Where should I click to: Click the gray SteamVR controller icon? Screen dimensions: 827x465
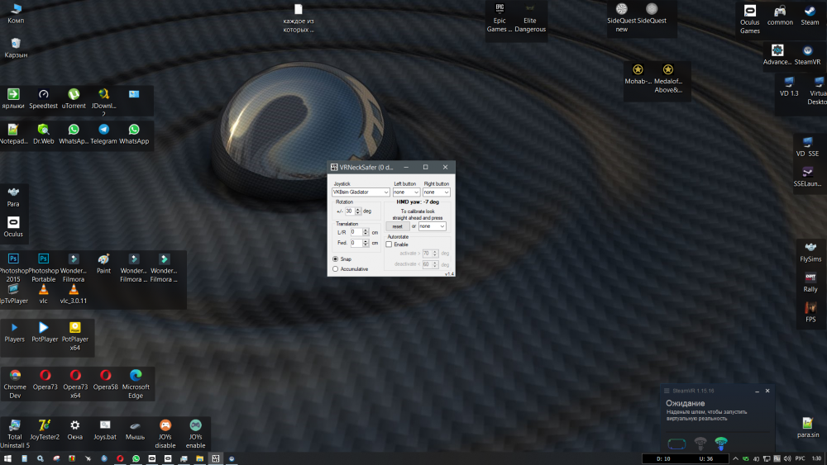pyautogui.click(x=700, y=443)
